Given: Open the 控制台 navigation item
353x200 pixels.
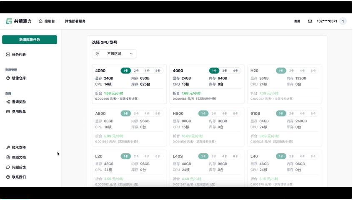Looking at the screenshot, I should coord(47,21).
